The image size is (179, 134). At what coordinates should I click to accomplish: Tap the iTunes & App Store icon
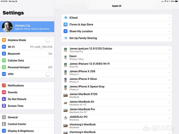pos(65,24)
